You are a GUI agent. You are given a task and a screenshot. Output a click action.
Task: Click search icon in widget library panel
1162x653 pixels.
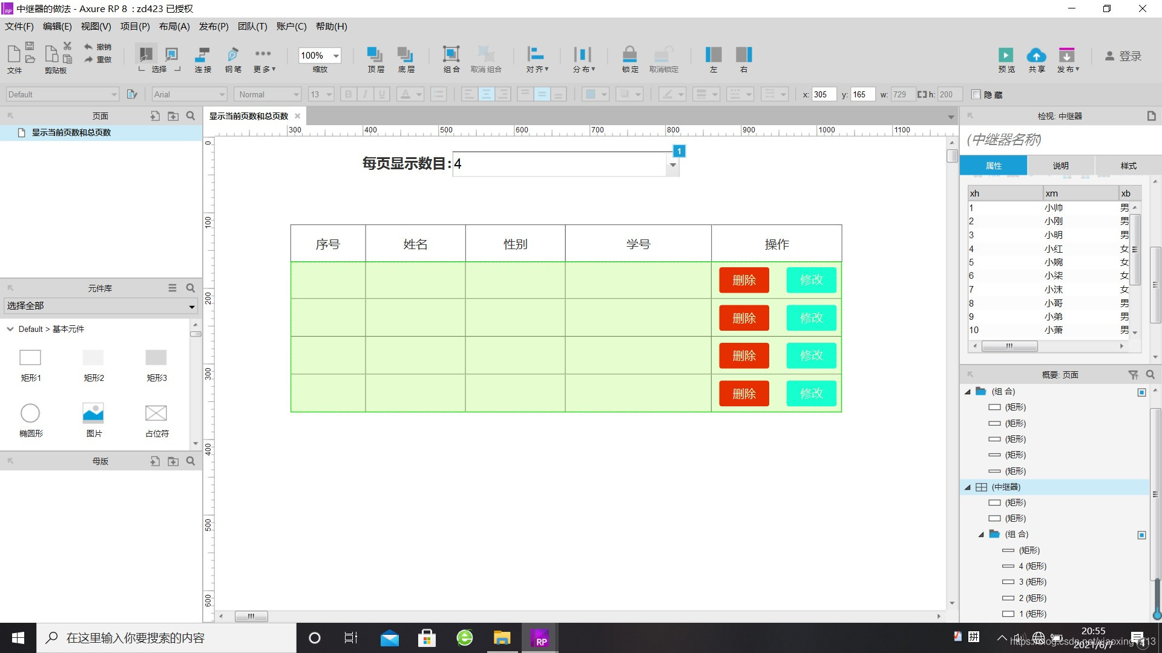point(190,288)
